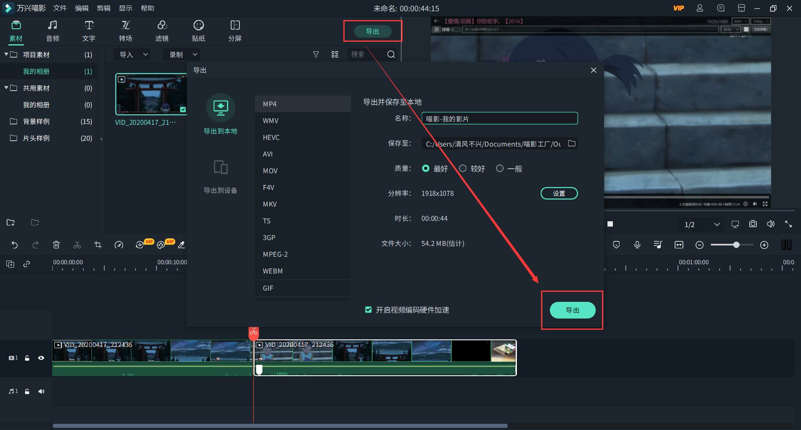Click the filter funnel icon

tap(316, 54)
